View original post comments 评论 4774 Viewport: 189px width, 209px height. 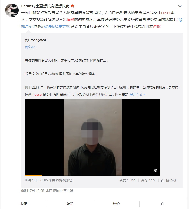click(x=148, y=180)
